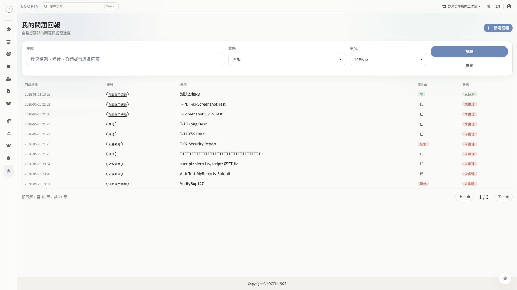The height and width of the screenshot is (290, 517).
Task: Open the open box icon in sidebar
Action: point(9,103)
